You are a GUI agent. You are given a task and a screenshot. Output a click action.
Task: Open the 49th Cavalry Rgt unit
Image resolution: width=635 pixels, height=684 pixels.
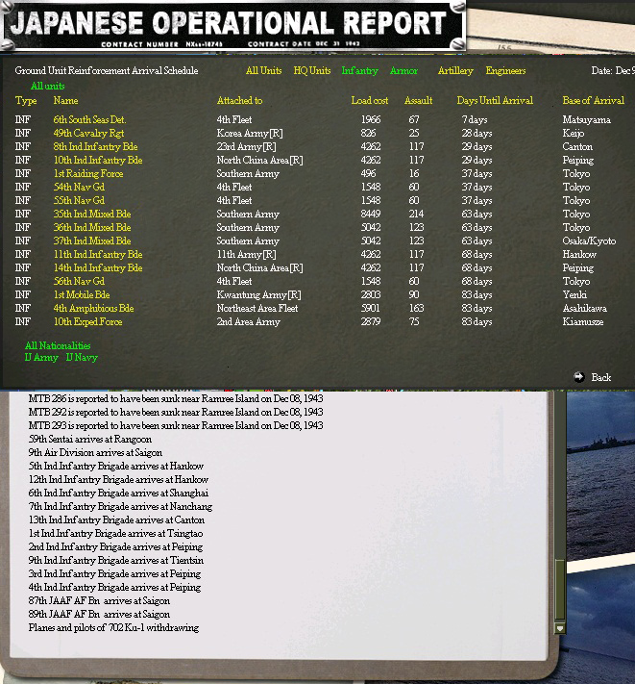click(88, 133)
